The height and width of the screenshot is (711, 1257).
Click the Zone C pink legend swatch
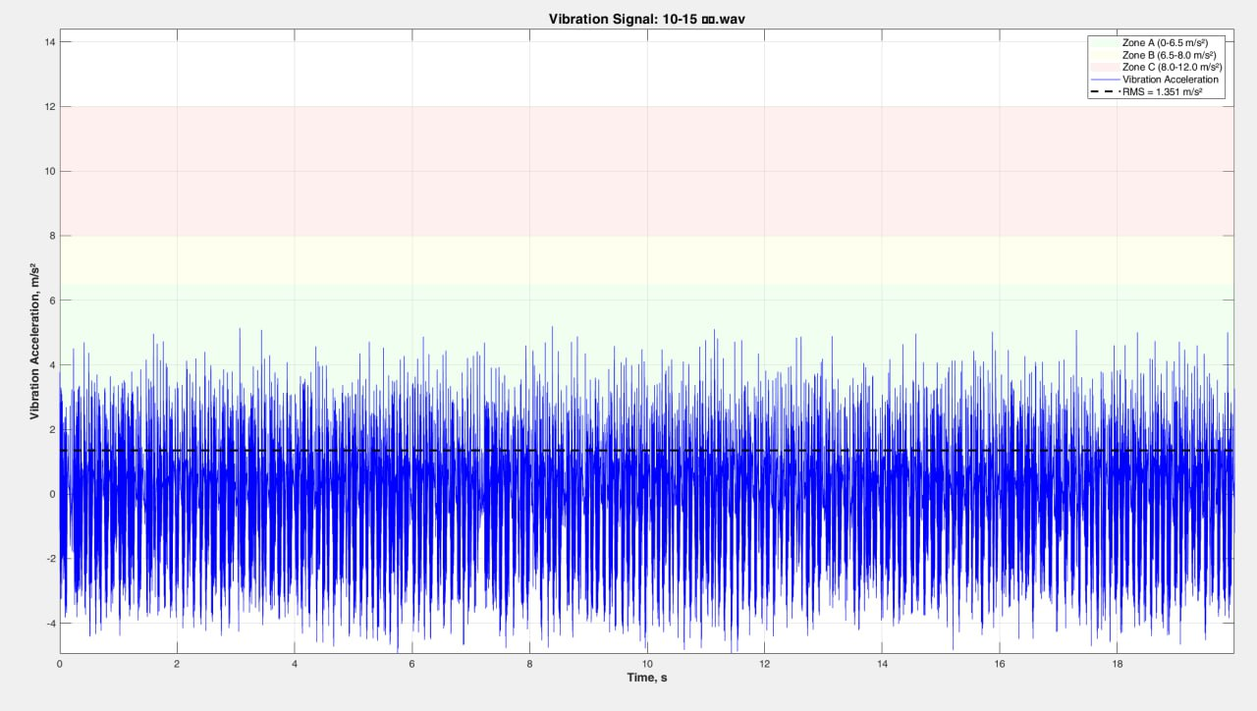(x=1104, y=67)
